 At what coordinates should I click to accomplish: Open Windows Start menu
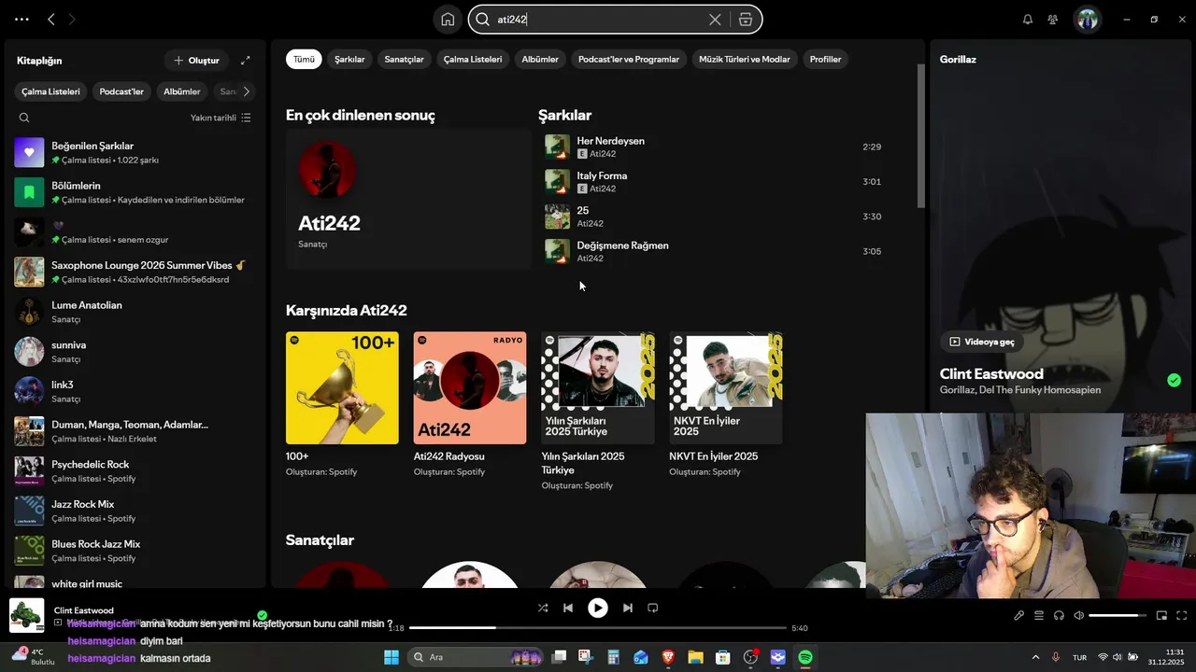click(x=392, y=657)
